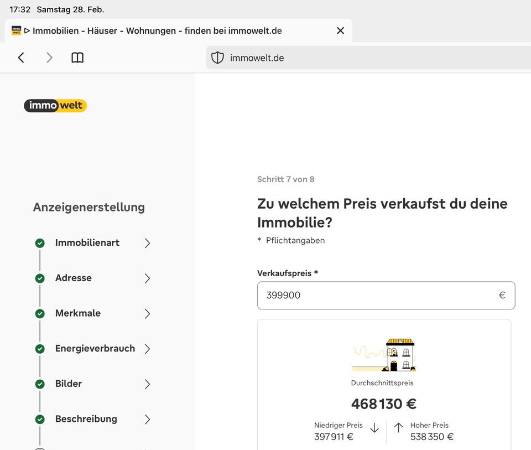The image size is (531, 450).
Task: Open the Beschreibung step in sidebar
Action: (86, 419)
